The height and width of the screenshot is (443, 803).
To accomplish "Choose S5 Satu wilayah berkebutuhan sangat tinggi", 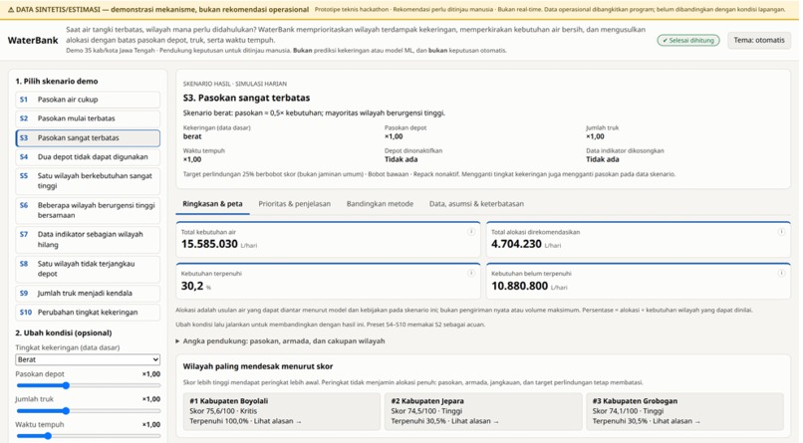I will click(x=88, y=180).
